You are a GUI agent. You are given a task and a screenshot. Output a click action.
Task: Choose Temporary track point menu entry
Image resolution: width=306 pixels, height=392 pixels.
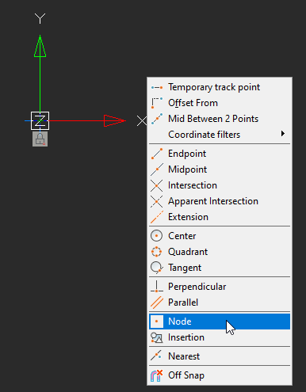(x=220, y=87)
